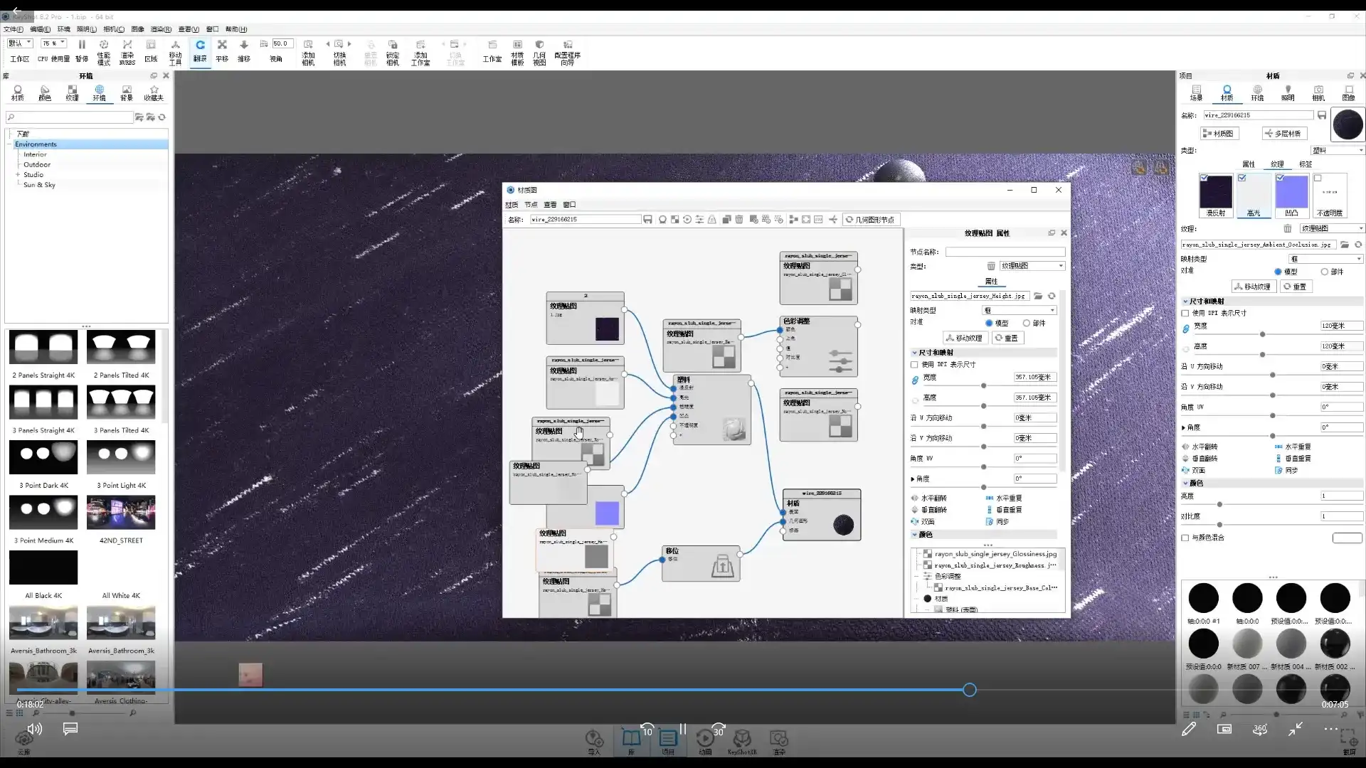Enable the 不透明度 opacity texture checkbox
This screenshot has height=768, width=1366.
tap(1318, 178)
